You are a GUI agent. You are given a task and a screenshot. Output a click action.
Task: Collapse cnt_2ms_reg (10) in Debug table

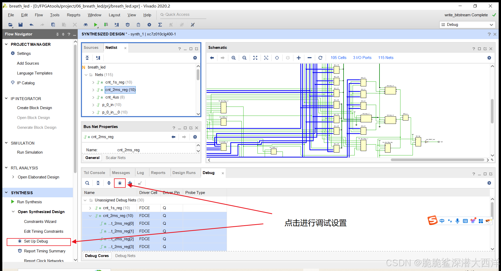[x=90, y=216]
